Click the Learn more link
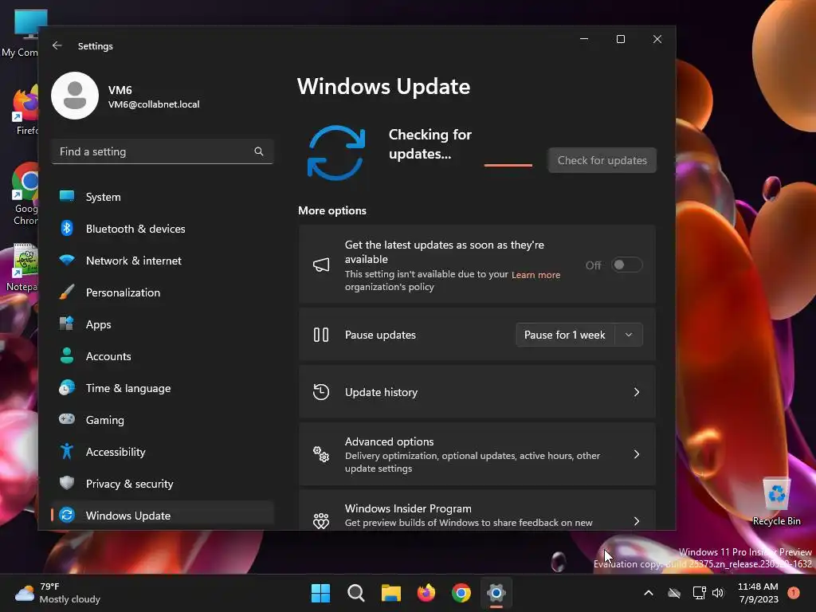 click(535, 275)
